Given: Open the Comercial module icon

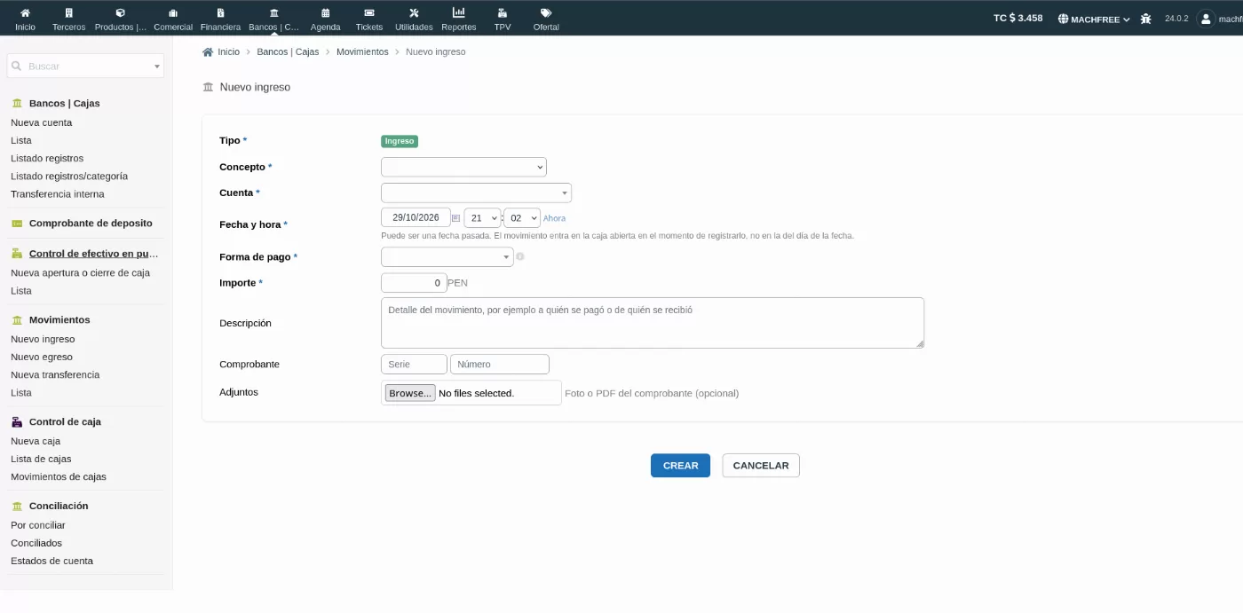Looking at the screenshot, I should point(173,13).
